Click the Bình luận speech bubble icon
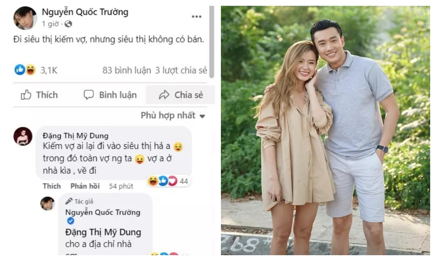 click(x=89, y=95)
